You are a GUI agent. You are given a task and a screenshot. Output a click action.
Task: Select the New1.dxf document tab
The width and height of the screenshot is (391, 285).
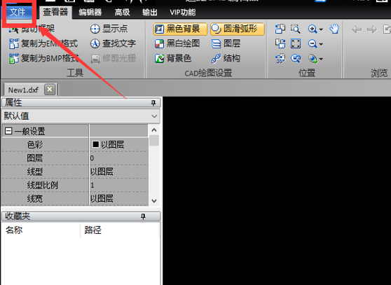click(23, 90)
